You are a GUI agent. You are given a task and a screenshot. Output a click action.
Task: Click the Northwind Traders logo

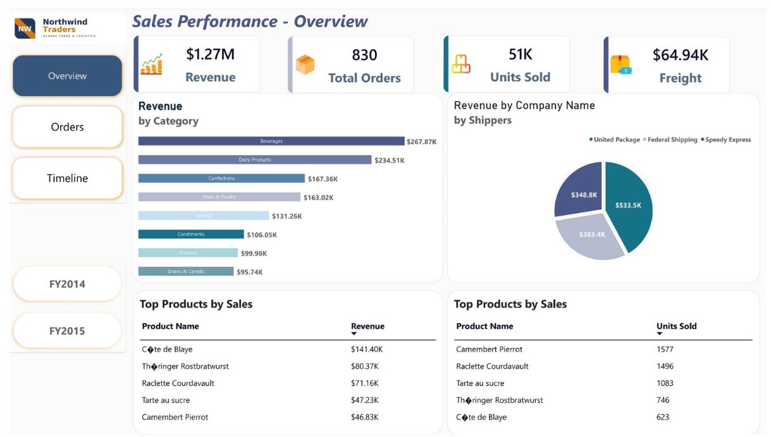56,28
